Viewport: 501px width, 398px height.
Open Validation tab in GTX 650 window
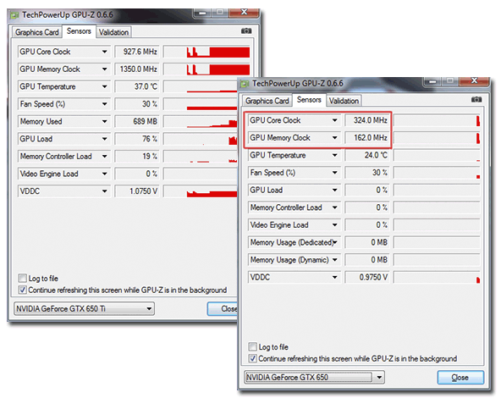[x=344, y=101]
